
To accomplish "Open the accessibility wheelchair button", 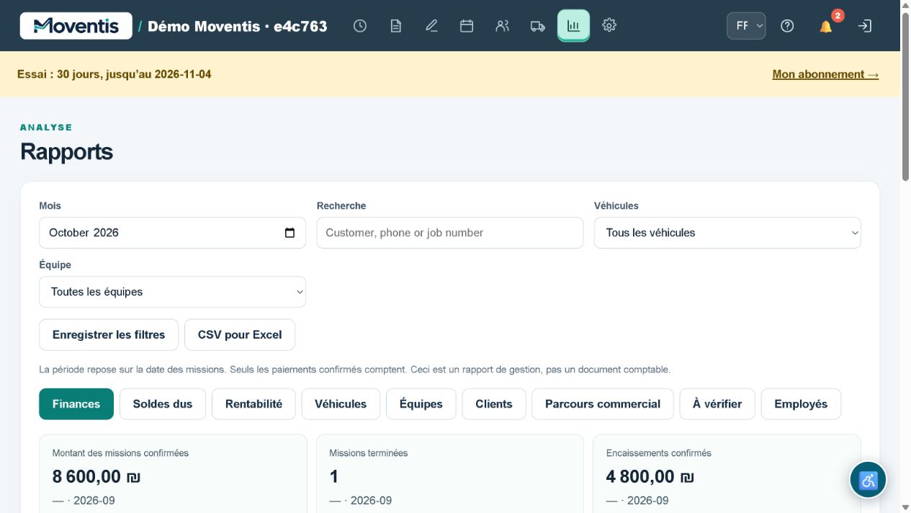I will point(868,480).
